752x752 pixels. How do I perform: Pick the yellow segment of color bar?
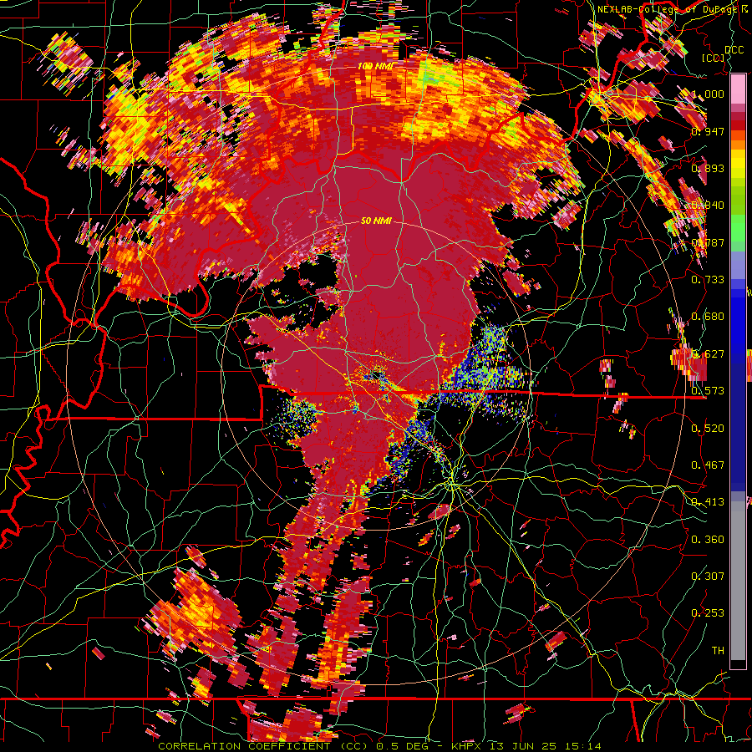pyautogui.click(x=738, y=164)
